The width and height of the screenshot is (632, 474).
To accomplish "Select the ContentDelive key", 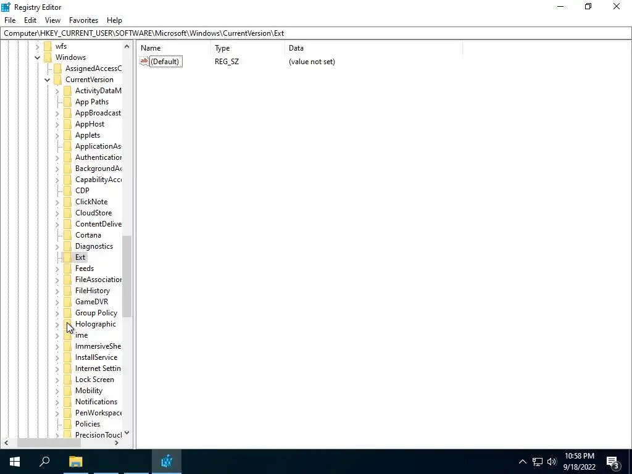I will [98, 223].
